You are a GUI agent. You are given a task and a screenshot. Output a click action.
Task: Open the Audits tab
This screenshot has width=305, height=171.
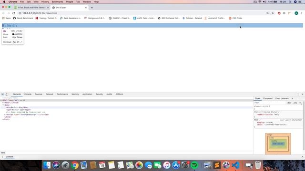(109, 94)
